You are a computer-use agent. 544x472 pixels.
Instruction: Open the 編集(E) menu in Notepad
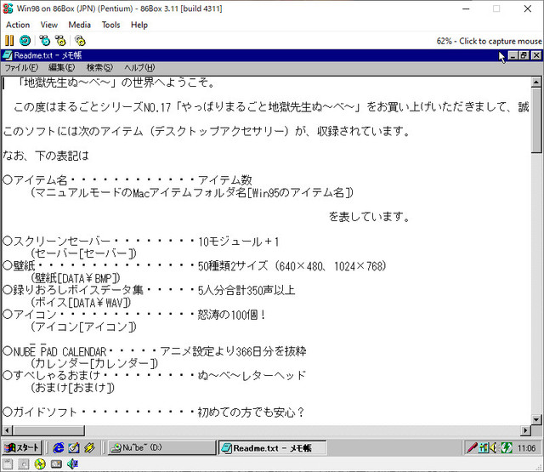(61, 67)
